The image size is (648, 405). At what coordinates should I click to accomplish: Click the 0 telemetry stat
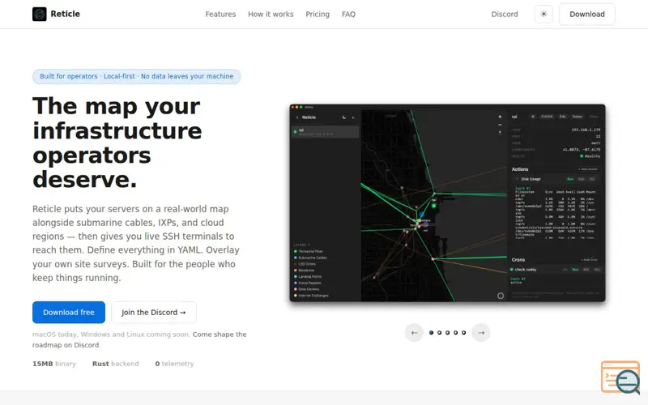(x=174, y=364)
